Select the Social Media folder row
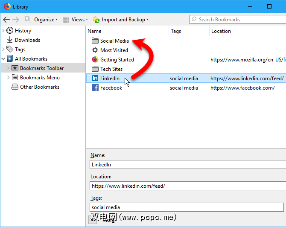This screenshot has width=286, height=227. click(186, 41)
